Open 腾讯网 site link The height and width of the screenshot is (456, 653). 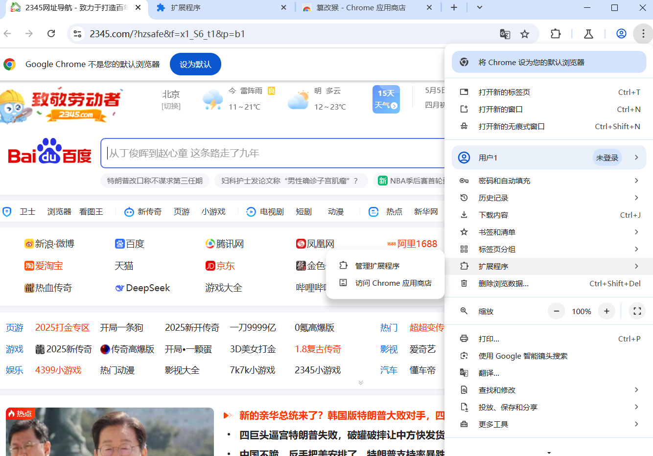(224, 244)
